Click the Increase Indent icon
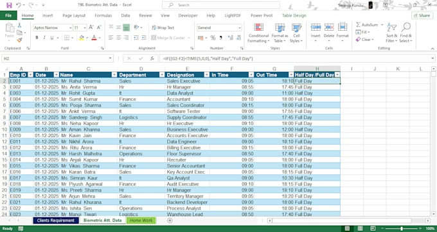Viewport: 437px width, 232px height. 144,38
